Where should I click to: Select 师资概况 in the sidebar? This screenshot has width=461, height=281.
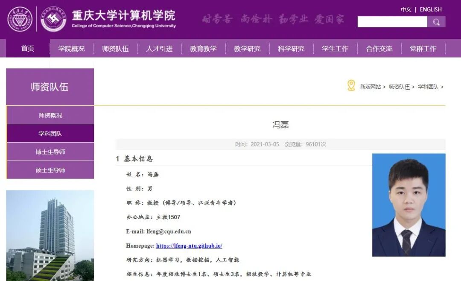click(50, 115)
